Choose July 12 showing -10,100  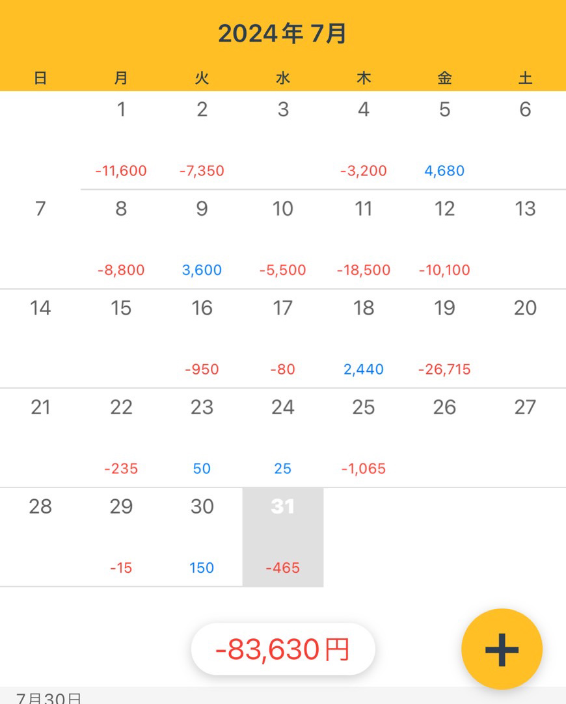(x=444, y=239)
